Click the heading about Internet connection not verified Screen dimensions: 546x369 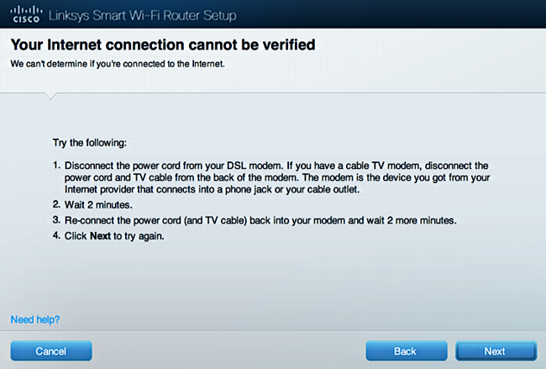163,45
